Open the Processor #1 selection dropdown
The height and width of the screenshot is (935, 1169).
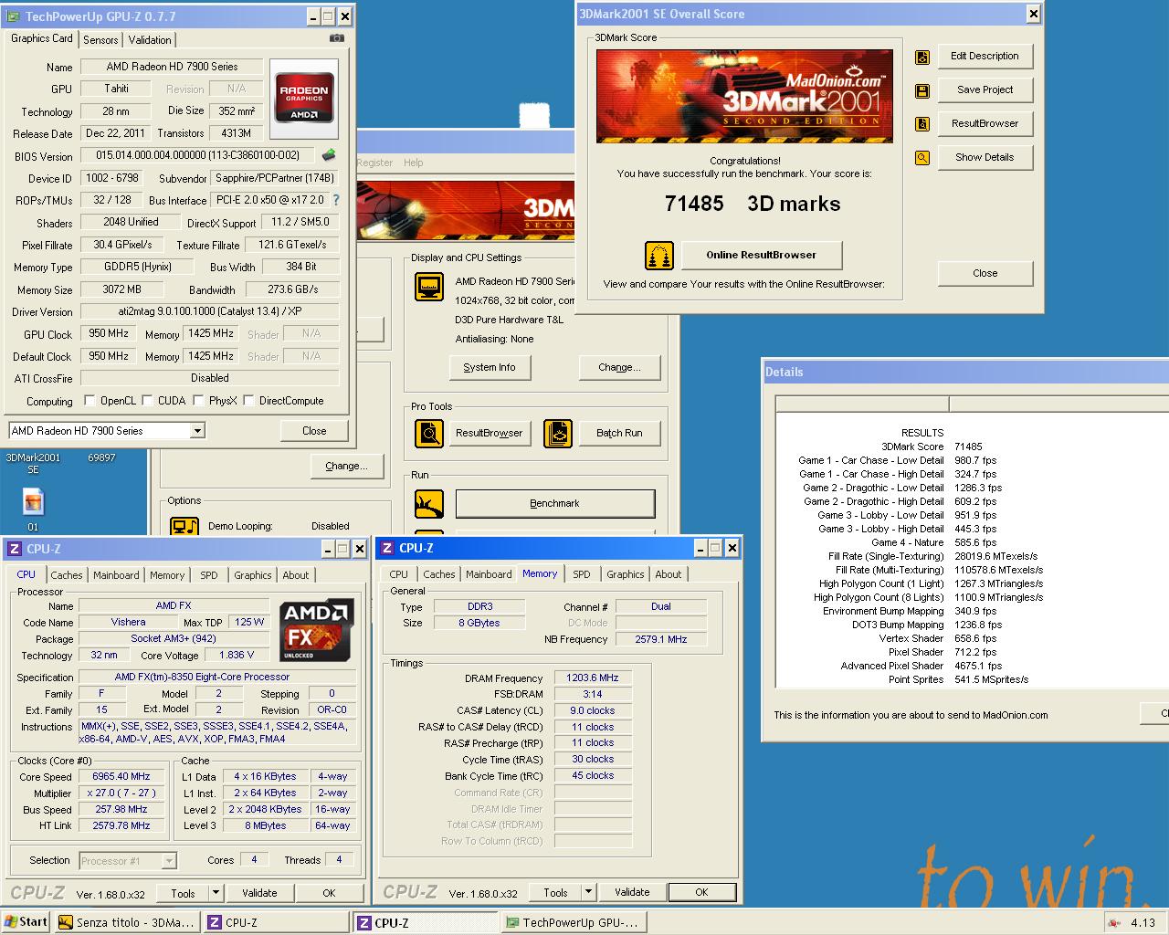pyautogui.click(x=169, y=860)
